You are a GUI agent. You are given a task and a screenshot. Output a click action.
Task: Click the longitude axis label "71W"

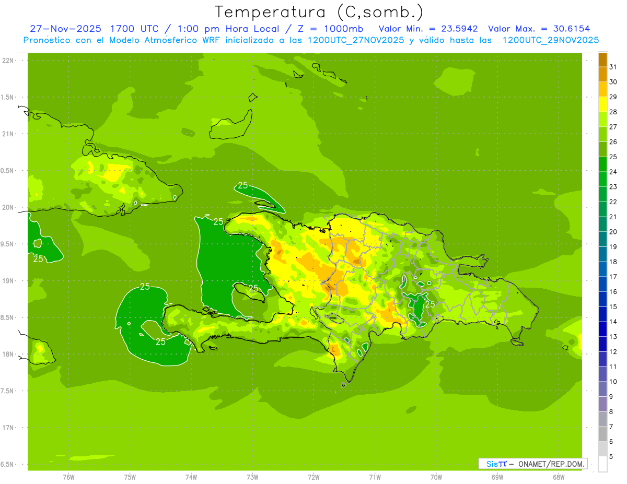[375, 477]
